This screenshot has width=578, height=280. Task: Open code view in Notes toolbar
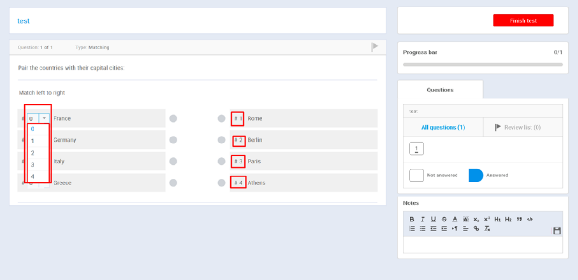click(x=529, y=219)
